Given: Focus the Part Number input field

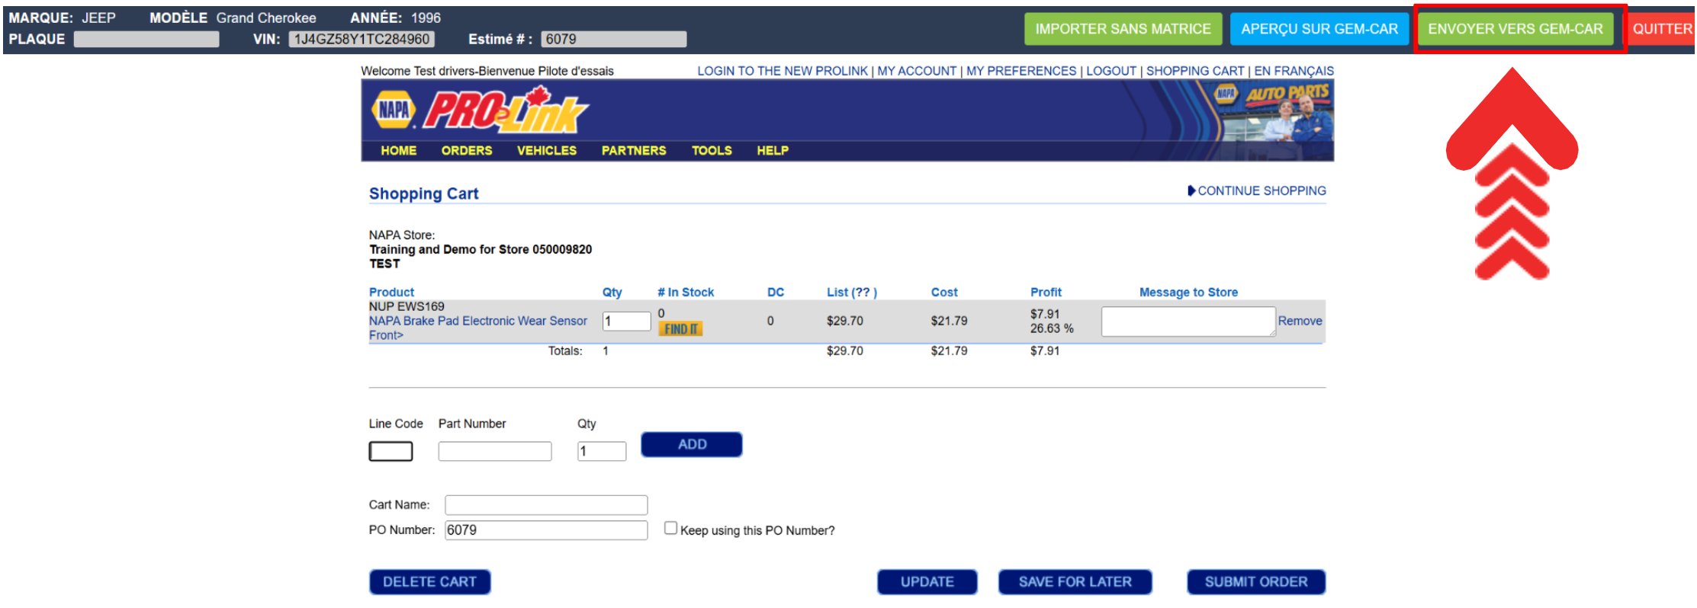Looking at the screenshot, I should point(494,451).
